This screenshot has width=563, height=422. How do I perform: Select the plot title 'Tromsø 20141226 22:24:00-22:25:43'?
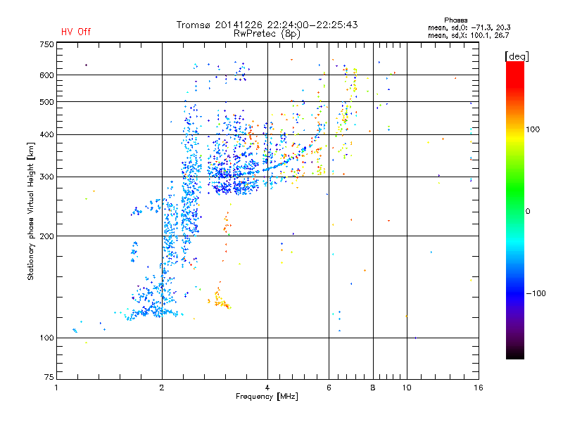(267, 25)
